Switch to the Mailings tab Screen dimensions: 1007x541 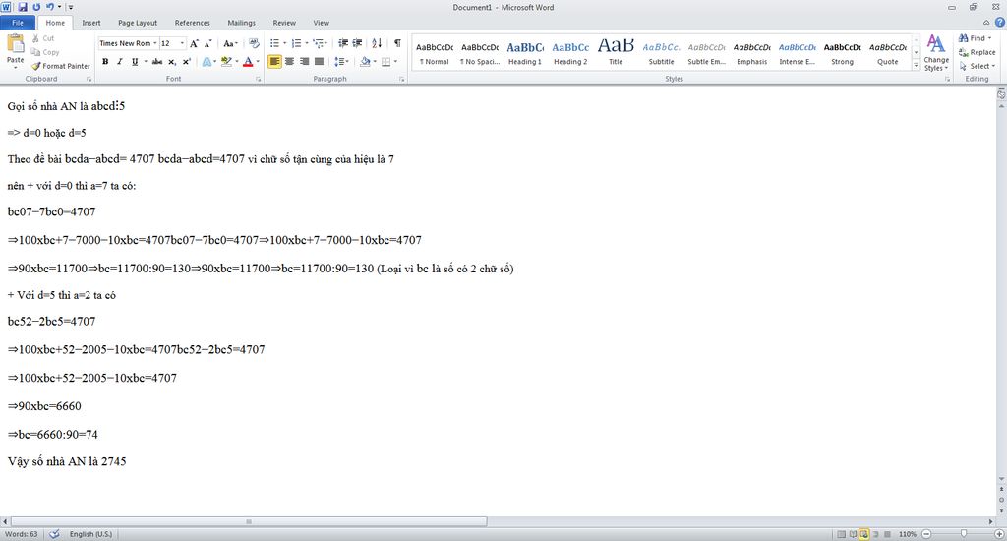pos(242,23)
